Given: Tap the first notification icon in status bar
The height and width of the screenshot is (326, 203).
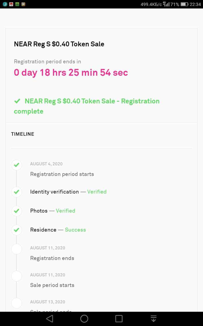Looking at the screenshot, I should tap(5, 4).
